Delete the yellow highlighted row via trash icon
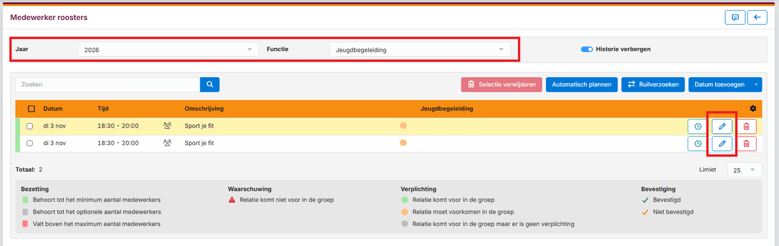The width and height of the screenshot is (779, 246). (x=746, y=126)
